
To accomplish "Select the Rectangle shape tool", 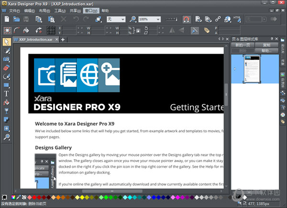I will pyautogui.click(x=6, y=85).
